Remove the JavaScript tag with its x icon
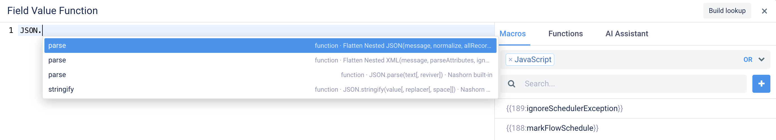The image size is (776, 140). [510, 60]
